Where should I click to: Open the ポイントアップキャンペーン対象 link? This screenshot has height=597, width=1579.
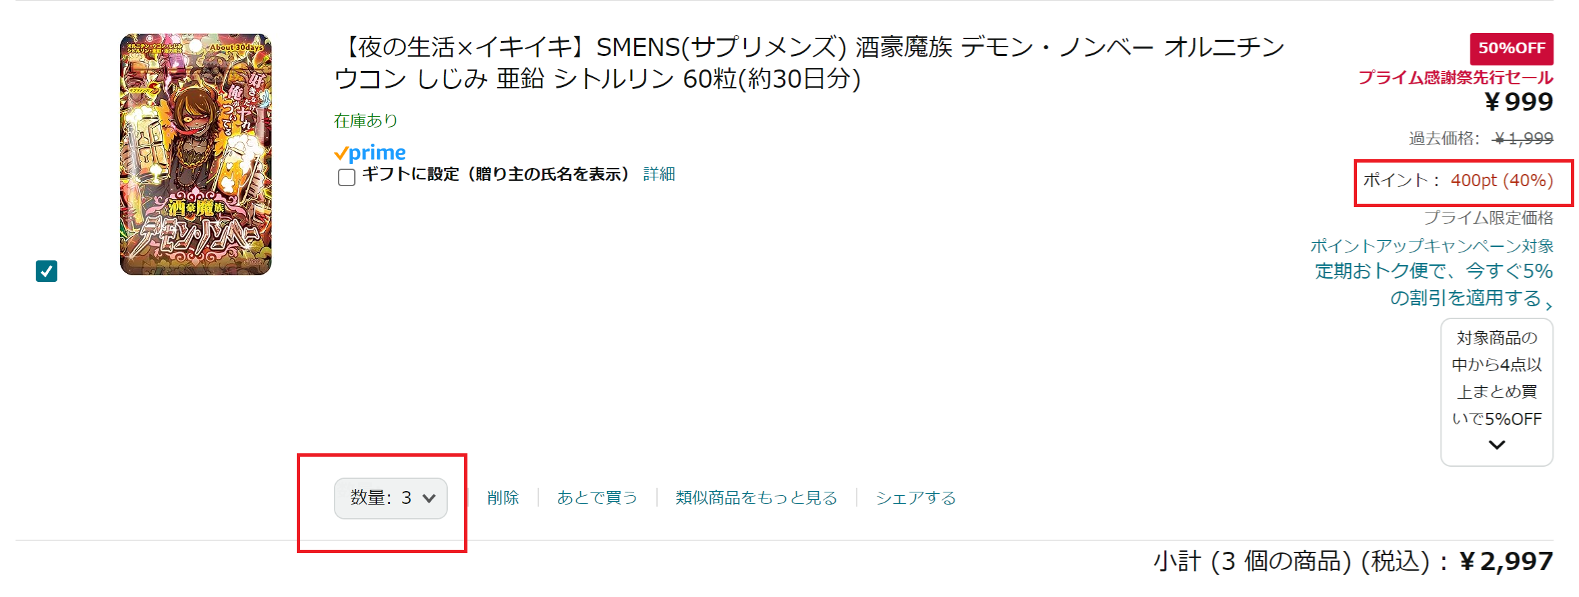[x=1431, y=246]
